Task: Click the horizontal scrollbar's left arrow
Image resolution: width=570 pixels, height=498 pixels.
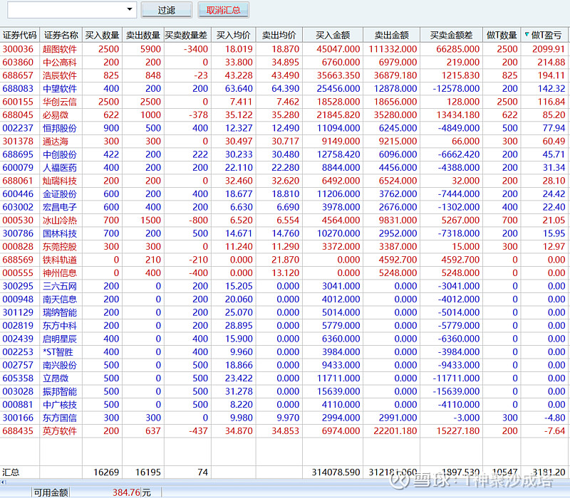Action: pos(3,482)
